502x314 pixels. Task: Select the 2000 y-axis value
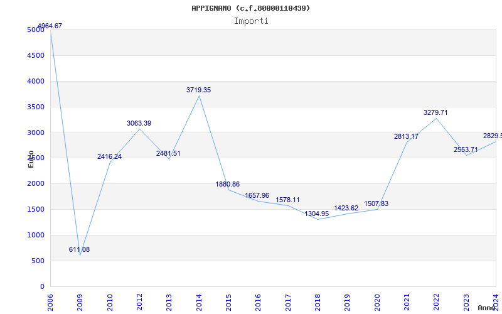pos(36,183)
